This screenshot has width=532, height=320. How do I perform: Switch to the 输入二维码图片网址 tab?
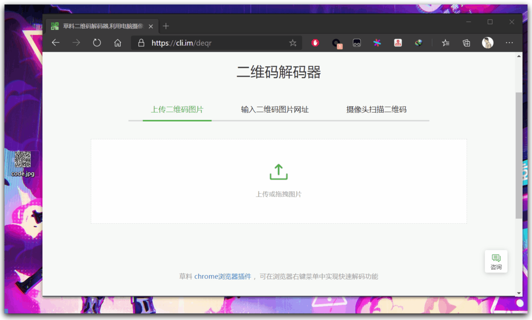click(x=274, y=110)
